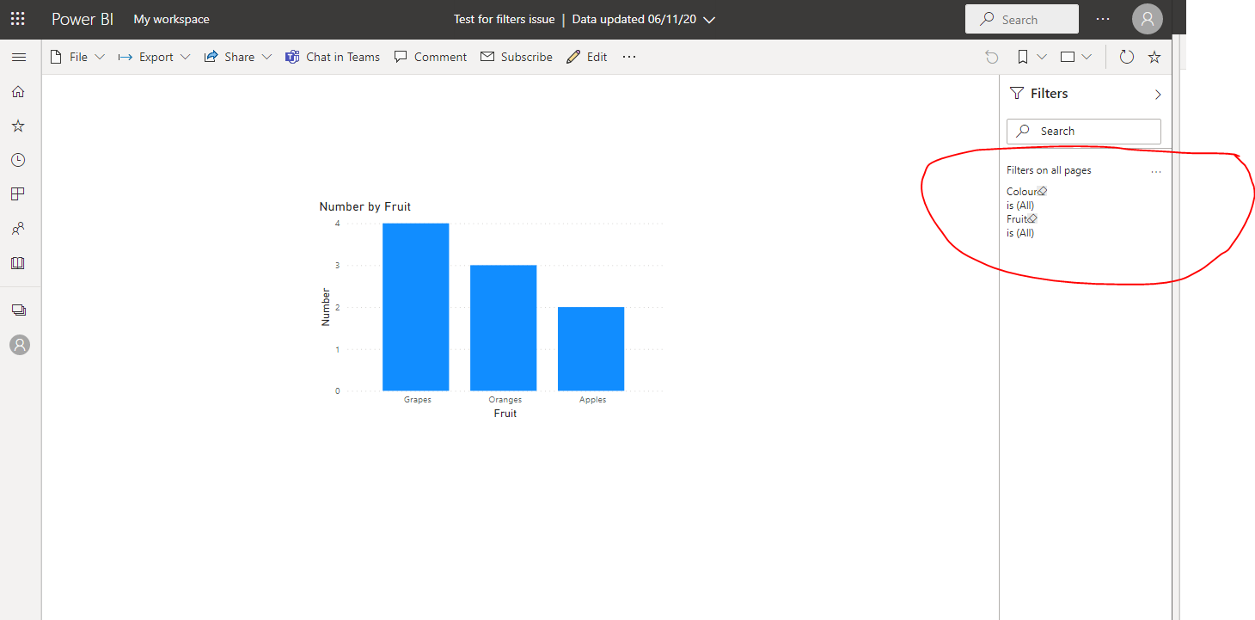Viewport: 1255px width, 620px height.
Task: Open Filters on all pages options
Action: coord(1156,171)
